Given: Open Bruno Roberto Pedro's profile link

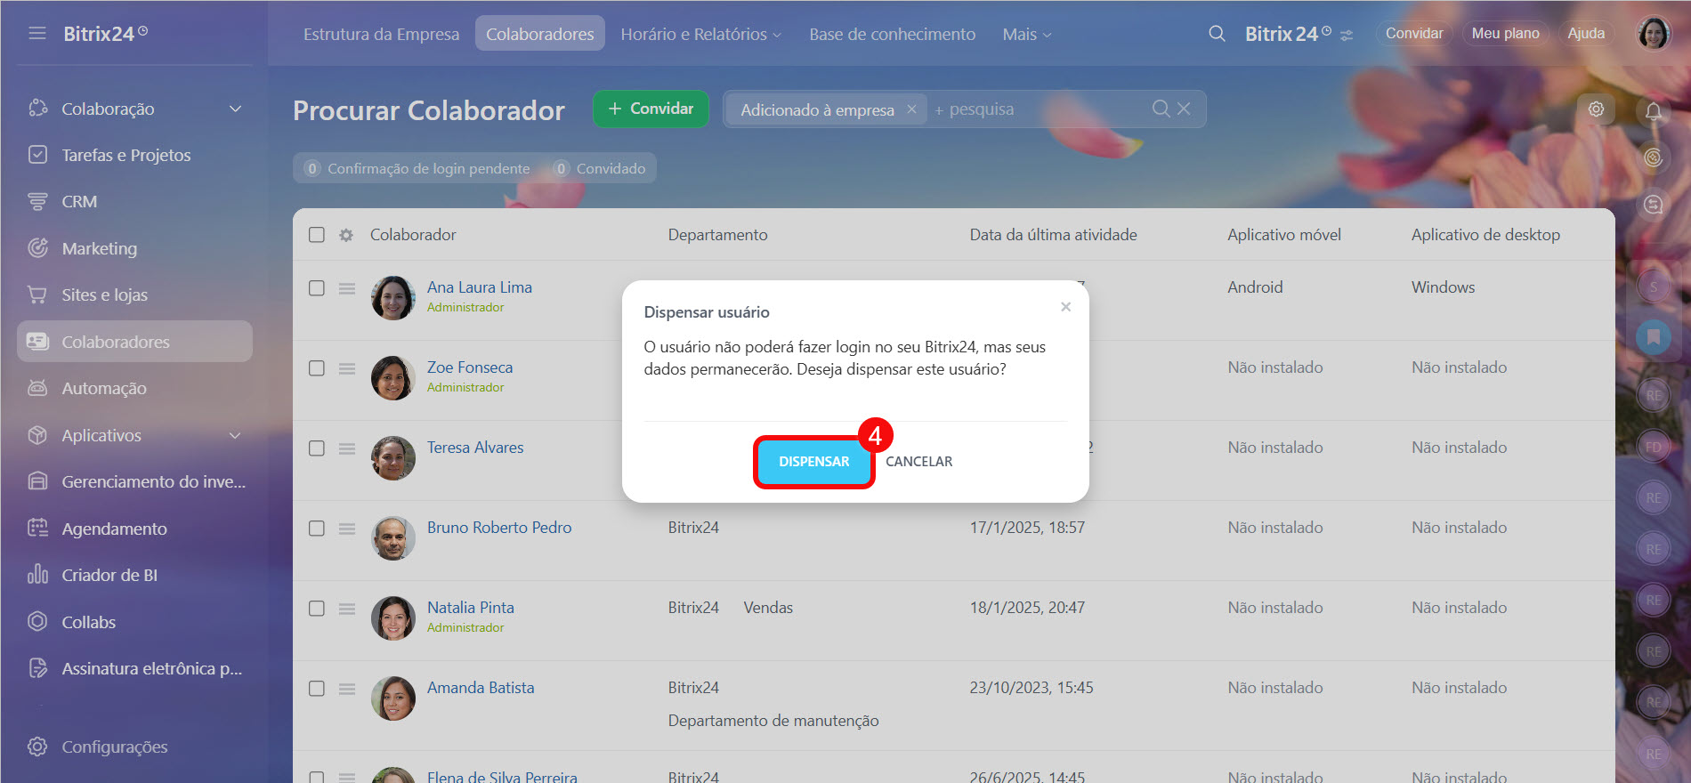Looking at the screenshot, I should [499, 528].
